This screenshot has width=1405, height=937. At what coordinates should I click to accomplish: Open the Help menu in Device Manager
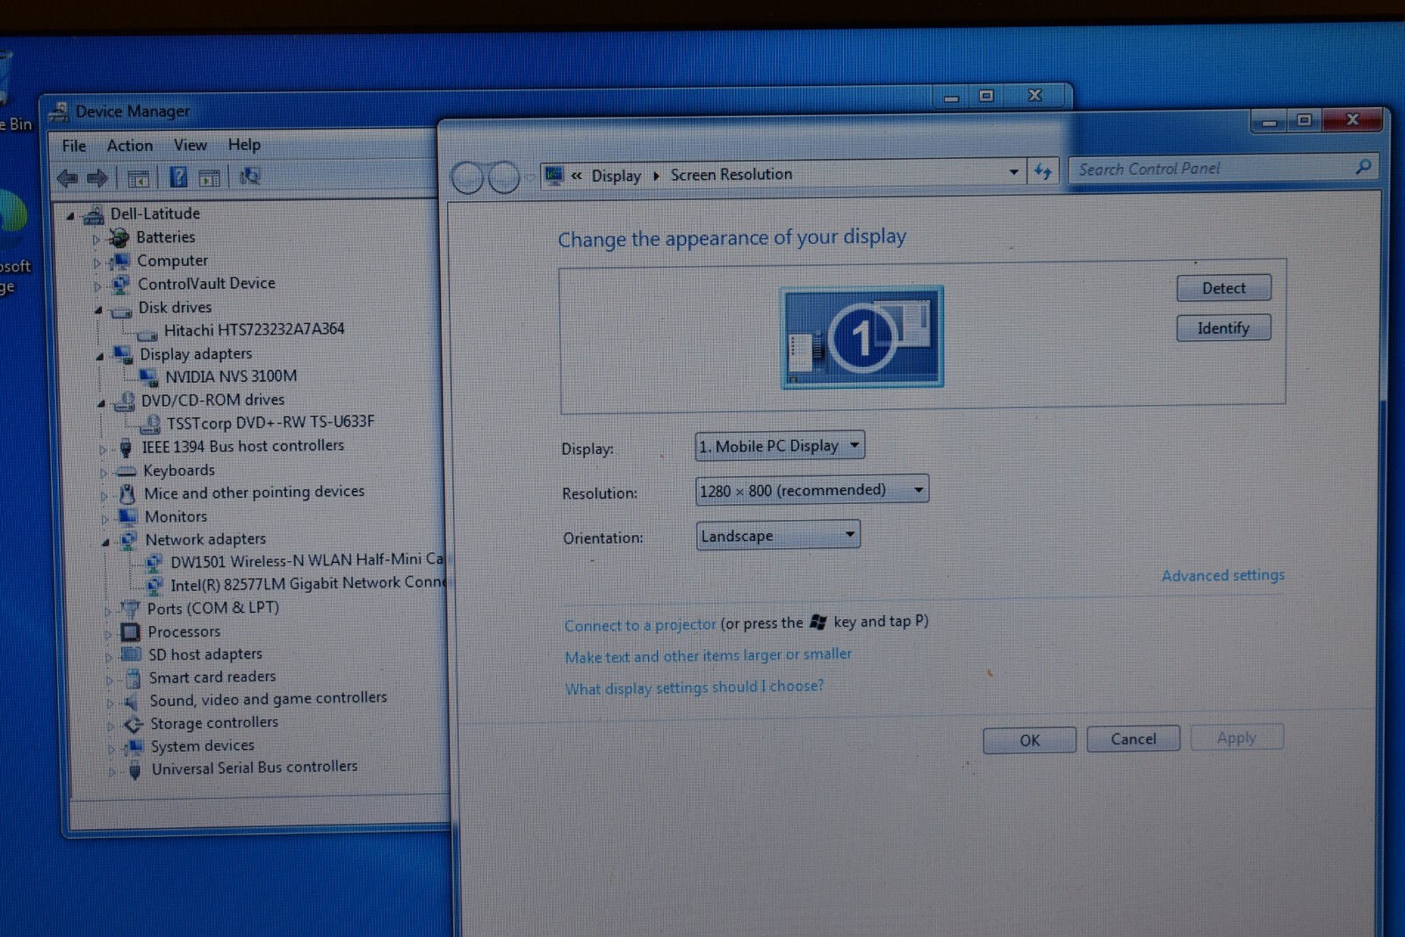(244, 144)
